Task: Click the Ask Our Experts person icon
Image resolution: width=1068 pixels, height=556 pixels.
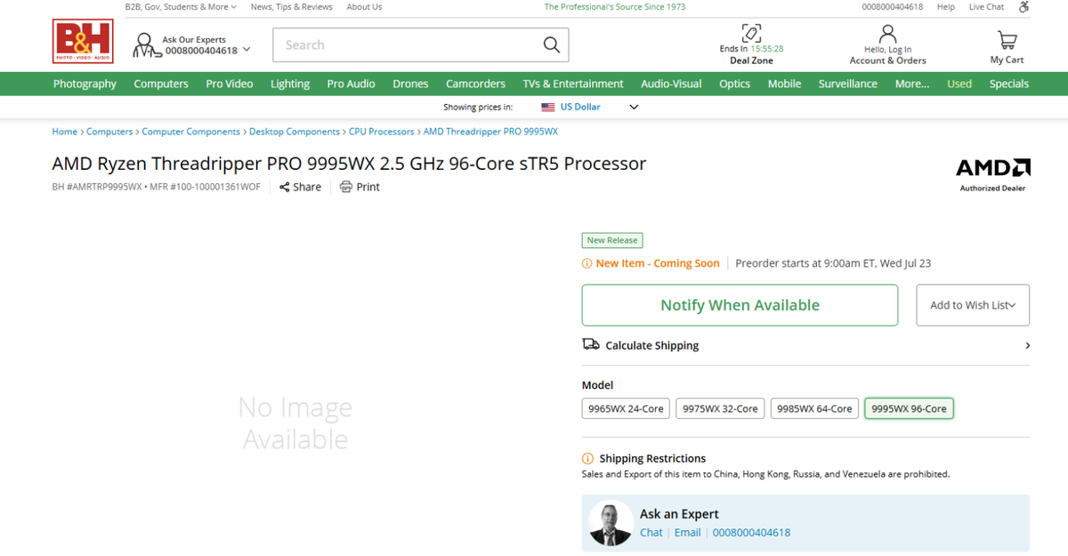Action: point(145,45)
